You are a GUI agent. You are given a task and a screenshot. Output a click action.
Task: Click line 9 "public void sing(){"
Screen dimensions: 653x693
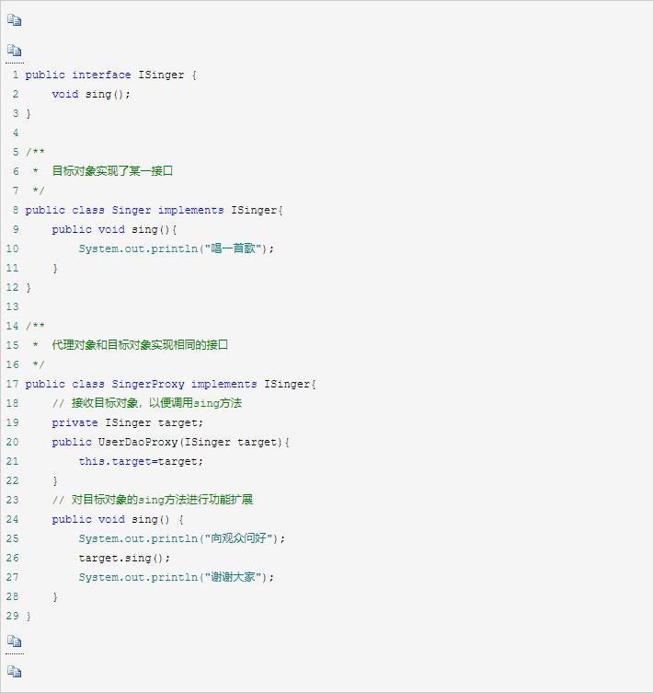pyautogui.click(x=114, y=229)
